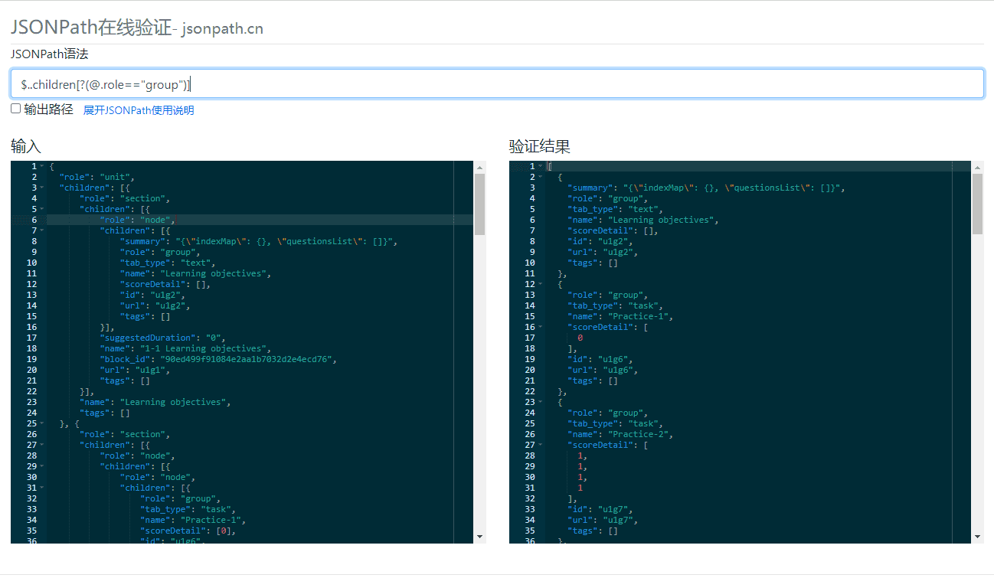Fold the scoreDetail array at result line 16
Image resolution: width=994 pixels, height=578 pixels.
click(540, 328)
